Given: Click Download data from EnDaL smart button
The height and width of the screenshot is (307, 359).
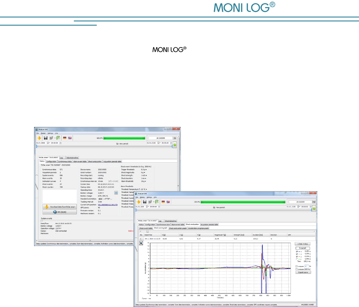Looking at the screenshot, I should coord(59,207).
